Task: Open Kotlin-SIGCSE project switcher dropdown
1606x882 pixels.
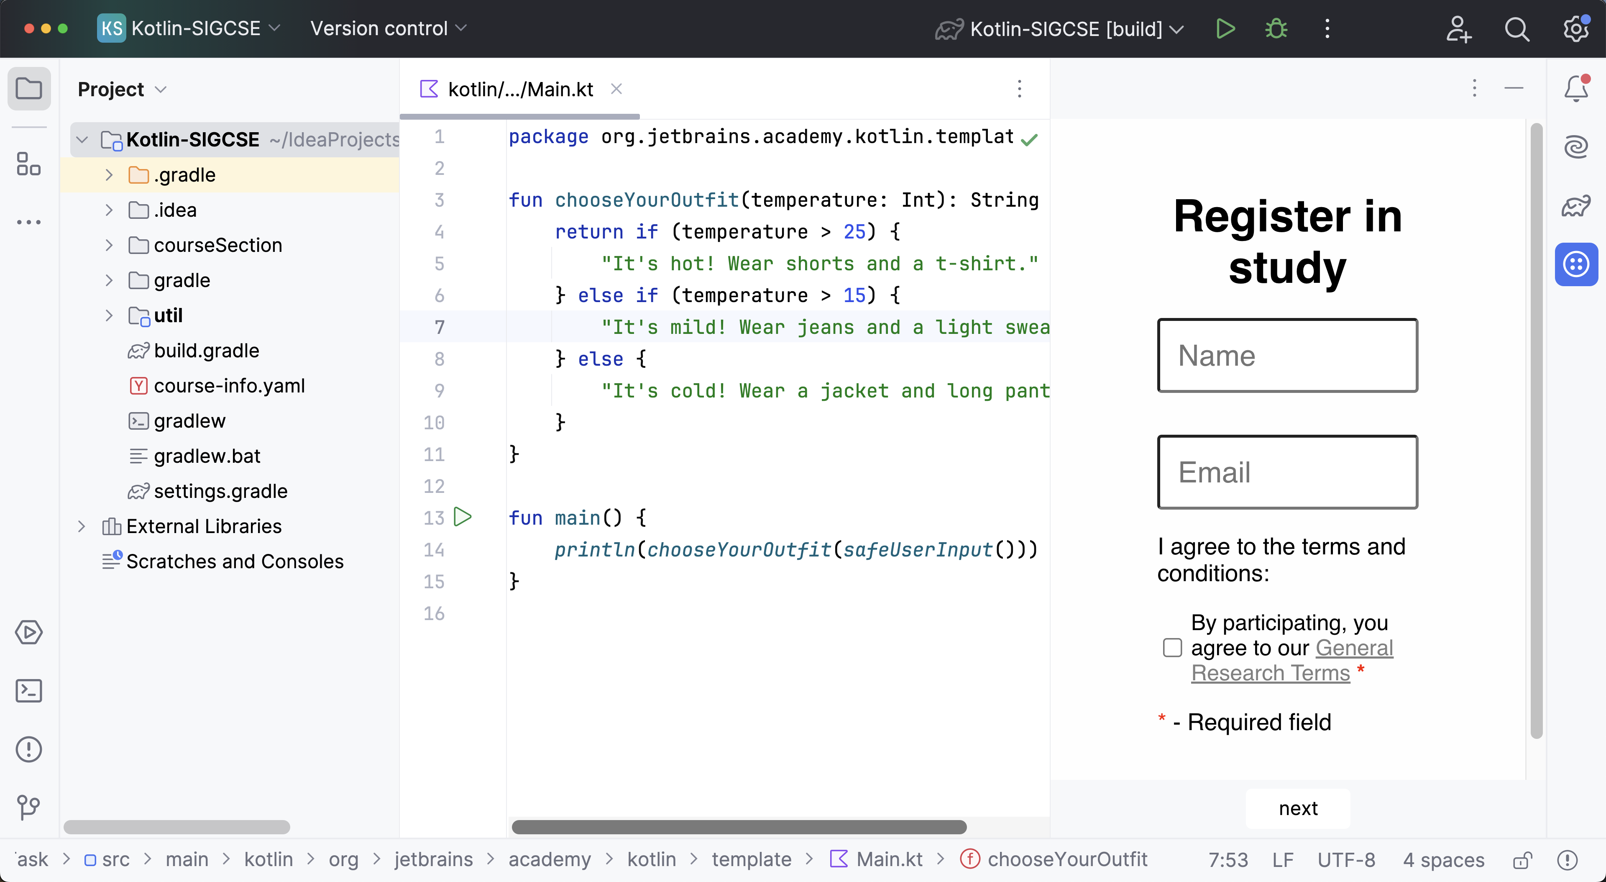Action: (x=189, y=29)
